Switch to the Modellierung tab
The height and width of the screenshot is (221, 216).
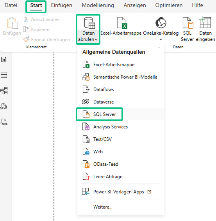(98, 5)
